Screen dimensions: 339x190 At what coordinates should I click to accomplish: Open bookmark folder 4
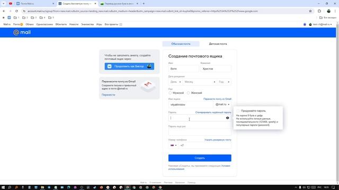coord(42,17)
